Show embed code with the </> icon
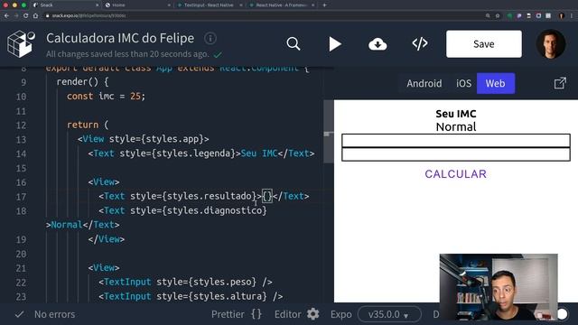The height and width of the screenshot is (325, 578). (x=420, y=44)
